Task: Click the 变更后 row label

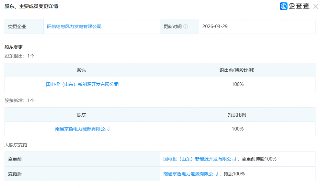Action: tap(15, 174)
